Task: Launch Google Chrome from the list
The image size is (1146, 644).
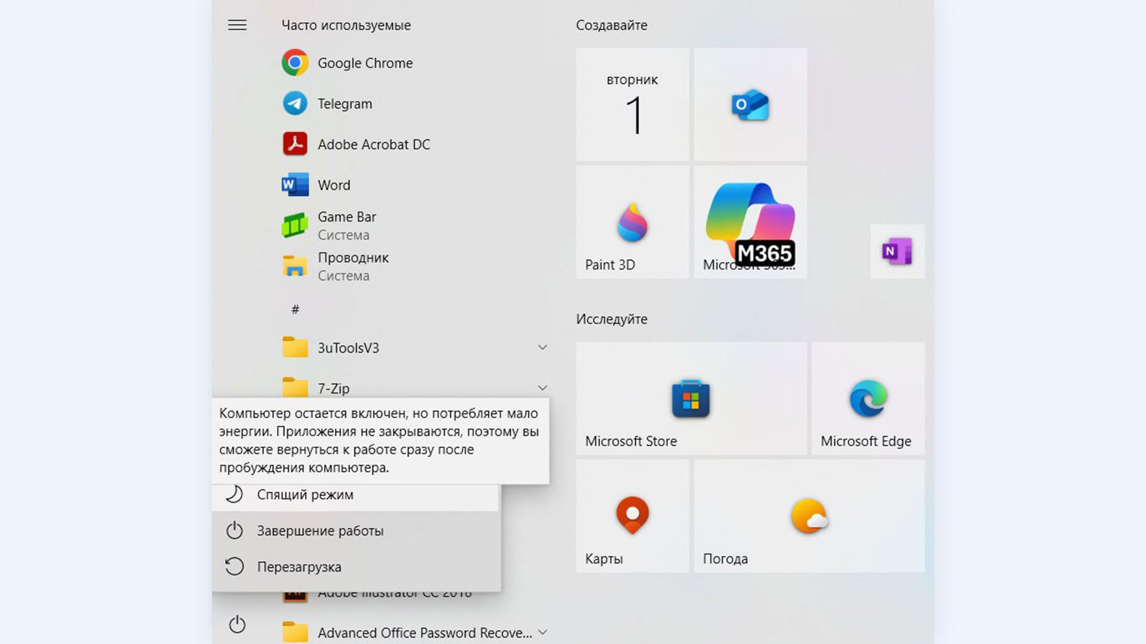Action: [365, 63]
